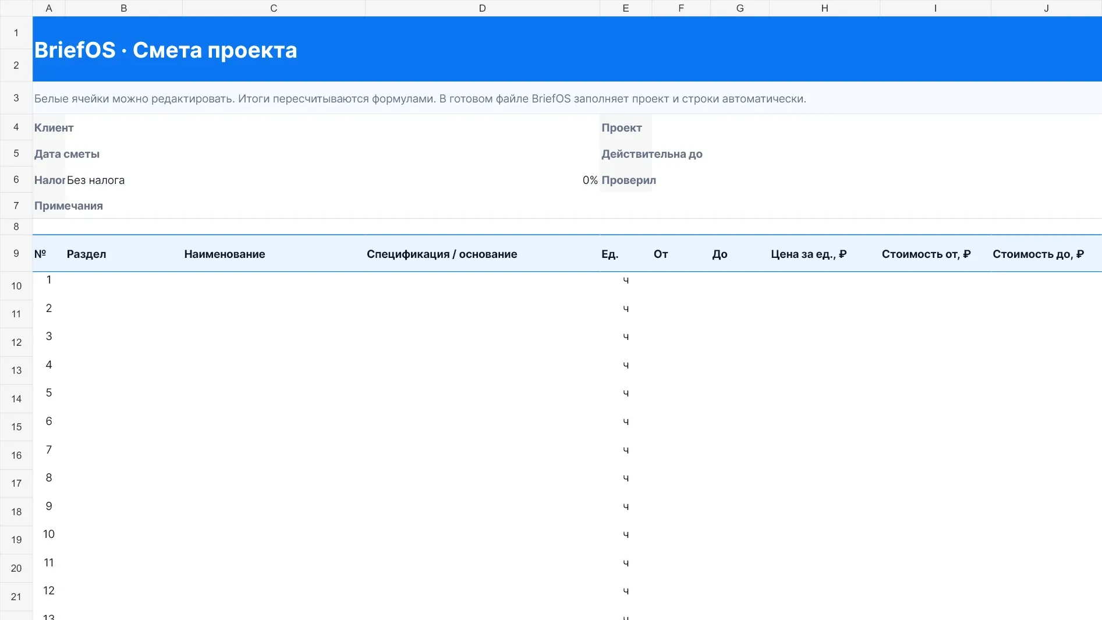Image resolution: width=1102 pixels, height=620 pixels.
Task: Select row 14 header
Action: tap(16, 399)
